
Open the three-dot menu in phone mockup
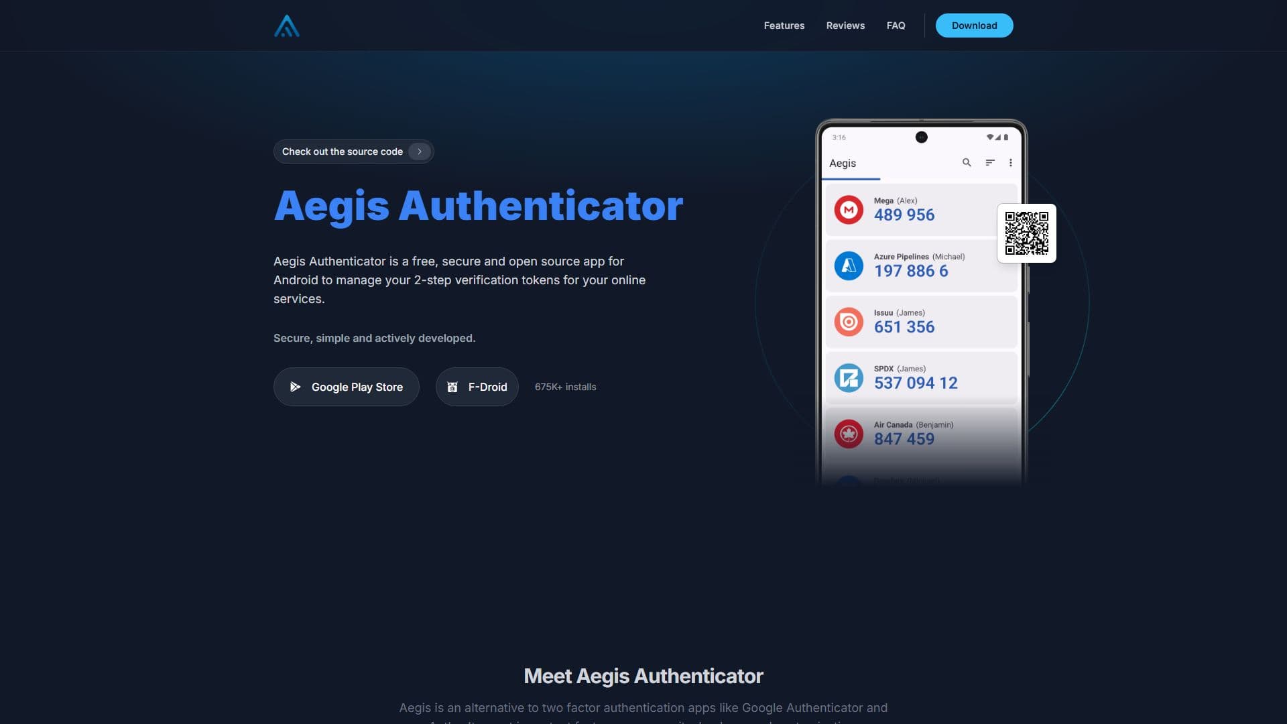pyautogui.click(x=1010, y=163)
